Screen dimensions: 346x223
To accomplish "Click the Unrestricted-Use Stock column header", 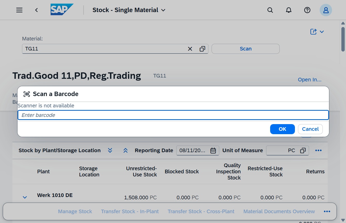I will click(x=141, y=171).
